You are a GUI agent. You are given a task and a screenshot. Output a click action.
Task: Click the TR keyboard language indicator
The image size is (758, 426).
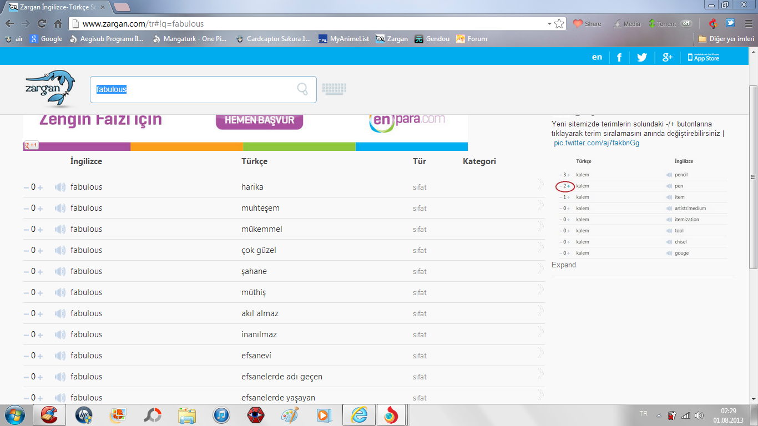click(643, 414)
